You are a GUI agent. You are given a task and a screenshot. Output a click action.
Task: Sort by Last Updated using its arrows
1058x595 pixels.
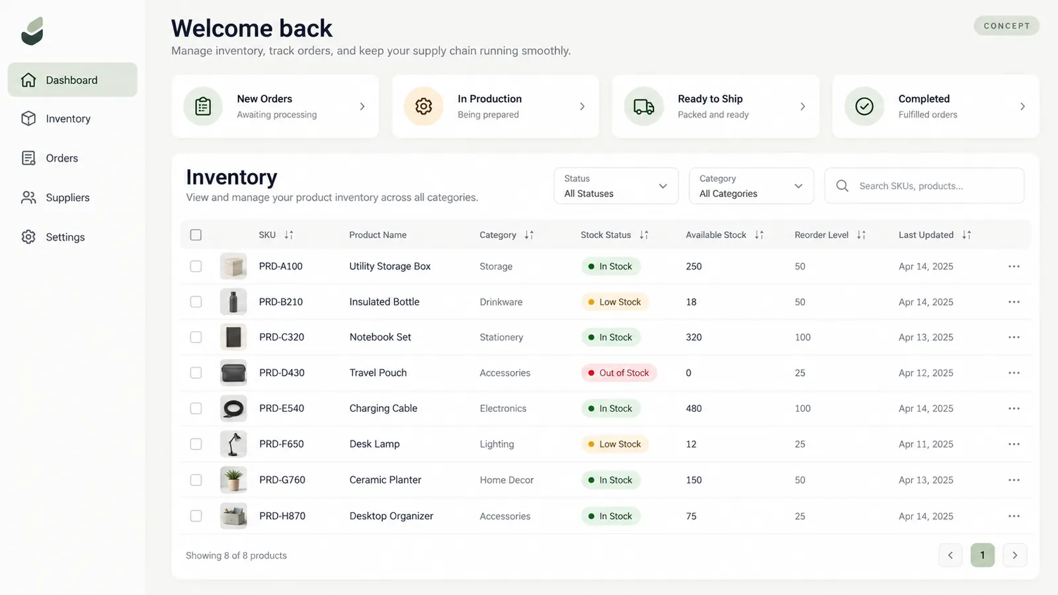pos(967,235)
